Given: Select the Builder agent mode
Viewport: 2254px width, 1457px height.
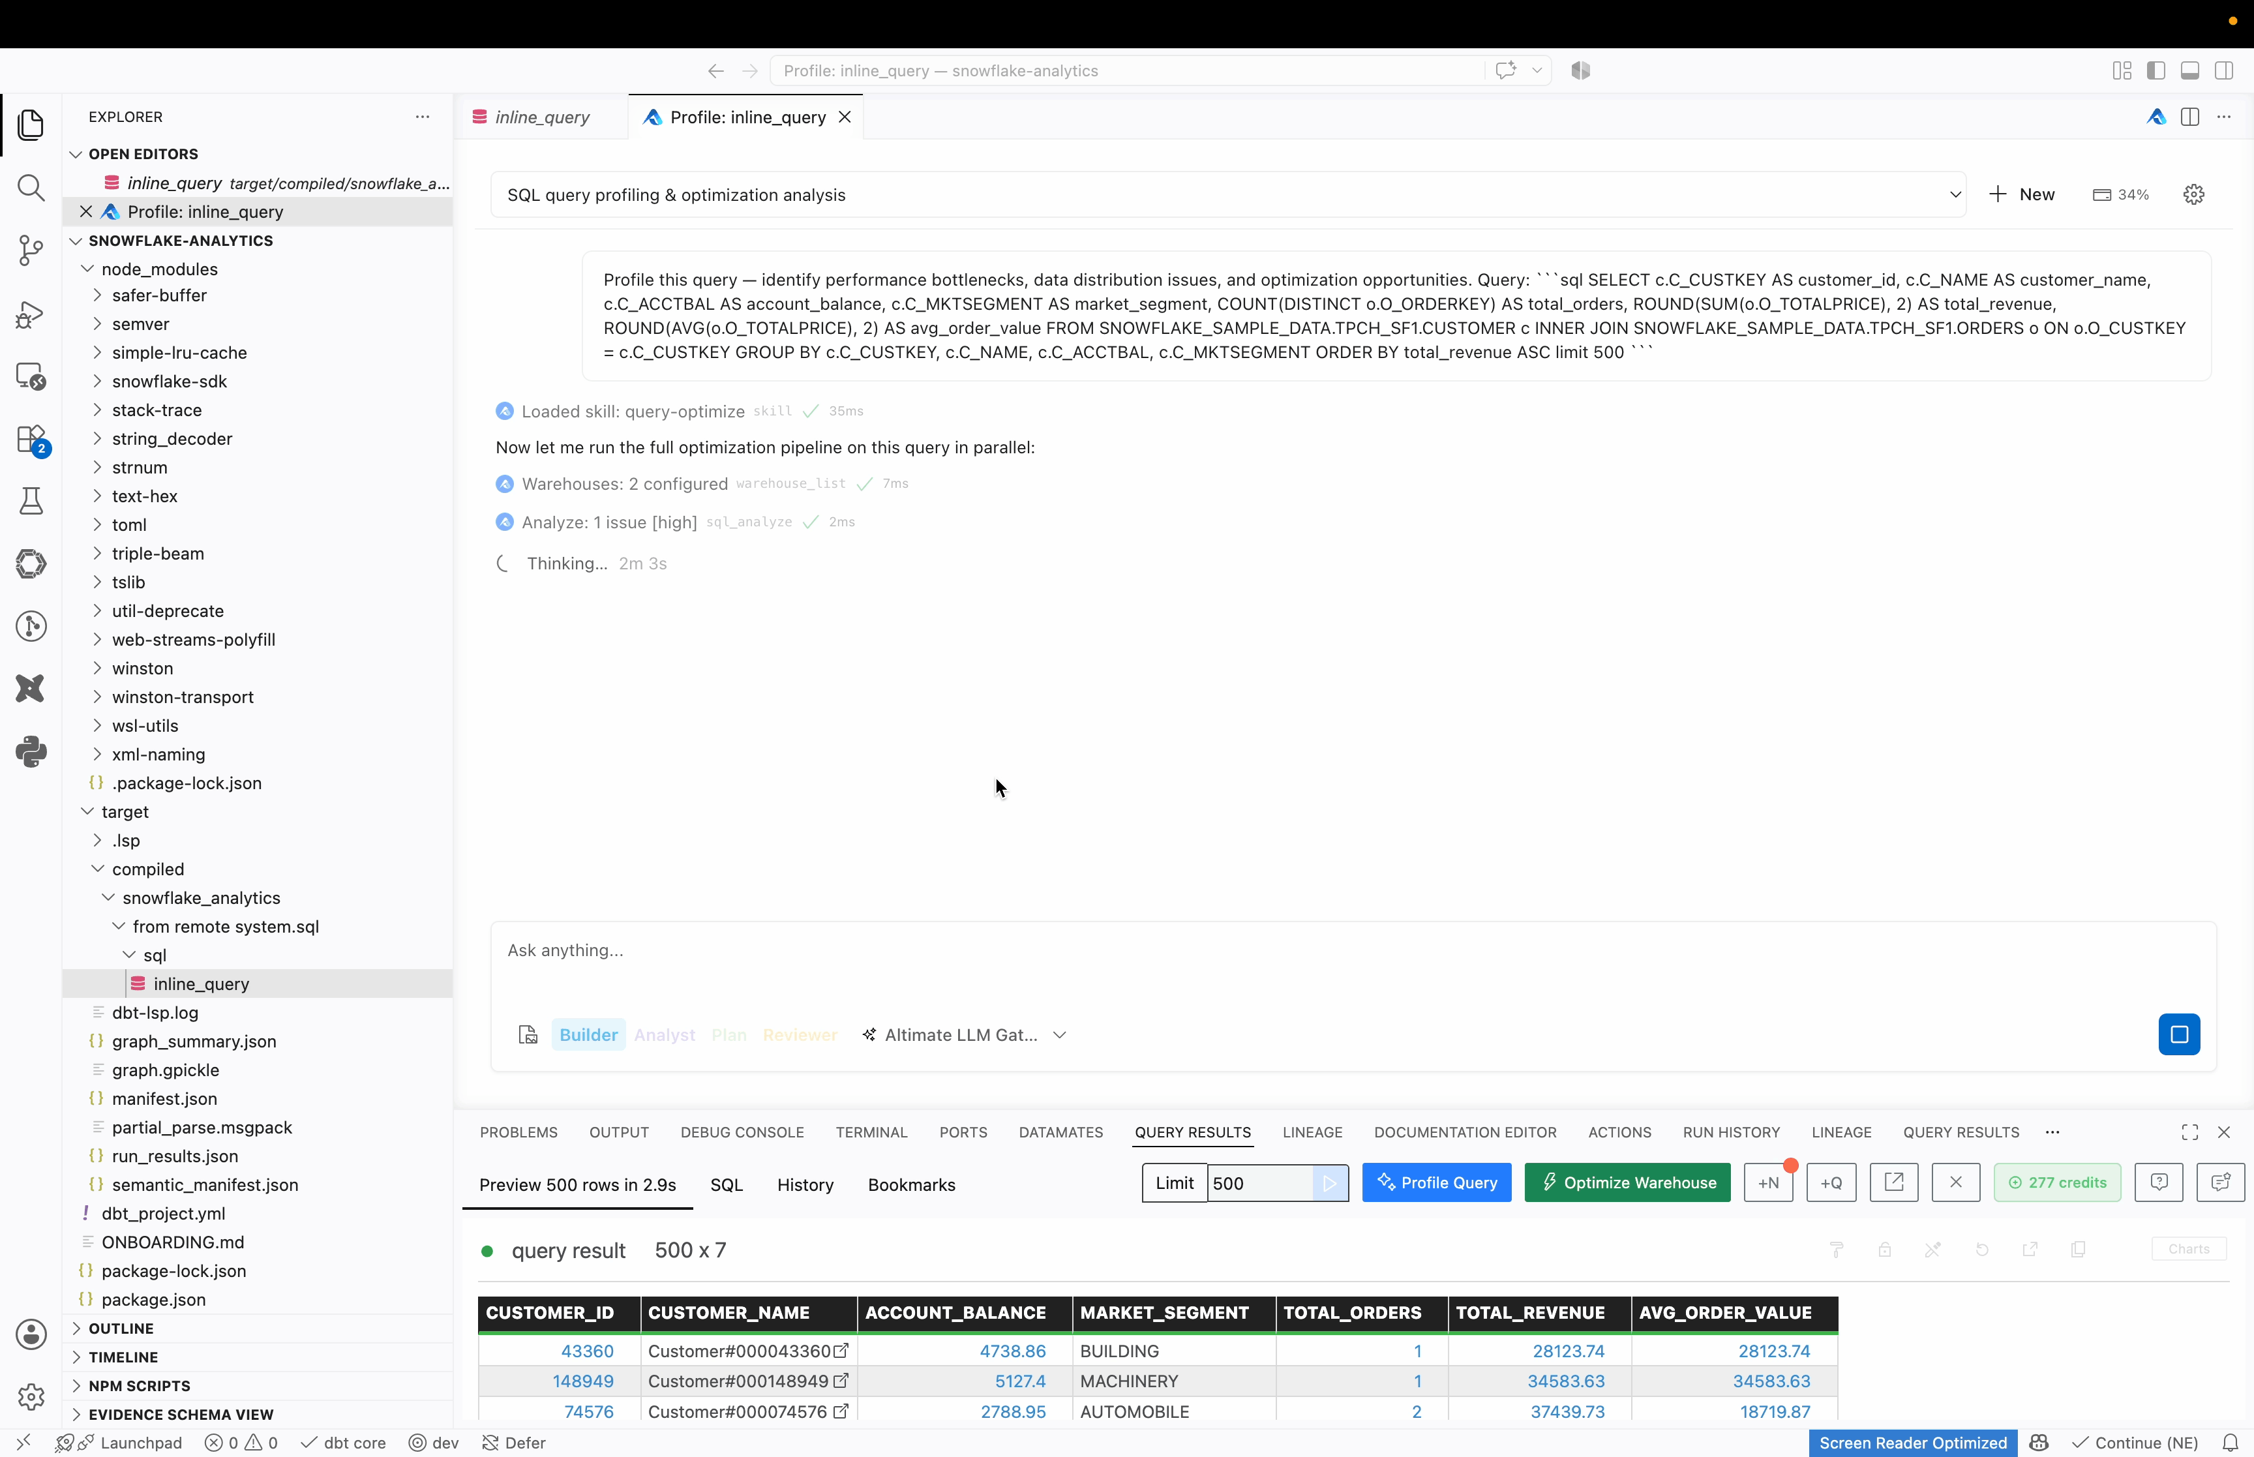Looking at the screenshot, I should [x=588, y=1035].
